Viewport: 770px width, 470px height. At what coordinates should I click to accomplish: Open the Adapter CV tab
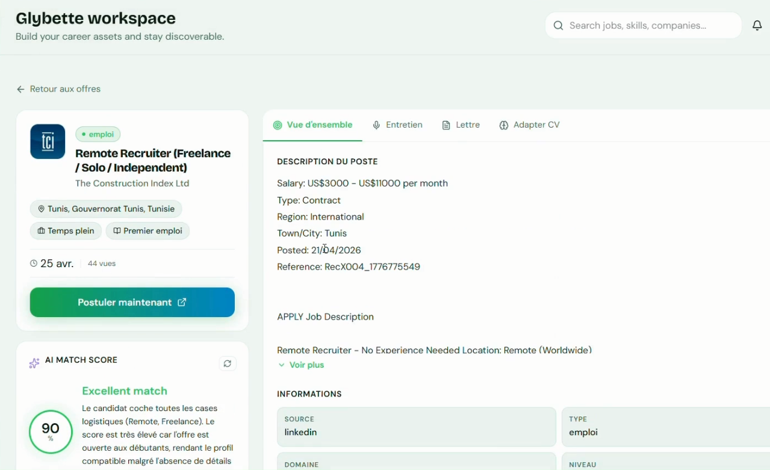[530, 125]
